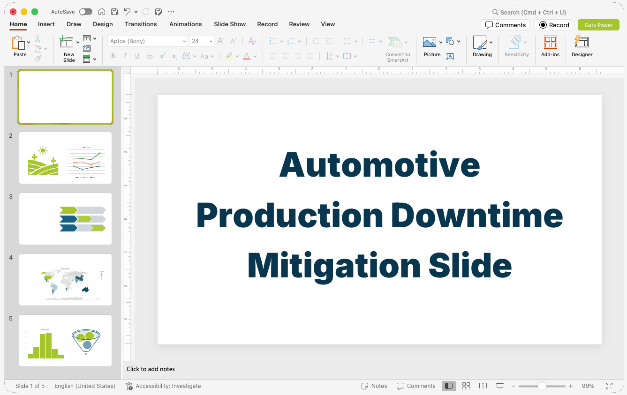Expand the Bullets list dropdown arrow
The height and width of the screenshot is (395, 627).
[x=281, y=41]
